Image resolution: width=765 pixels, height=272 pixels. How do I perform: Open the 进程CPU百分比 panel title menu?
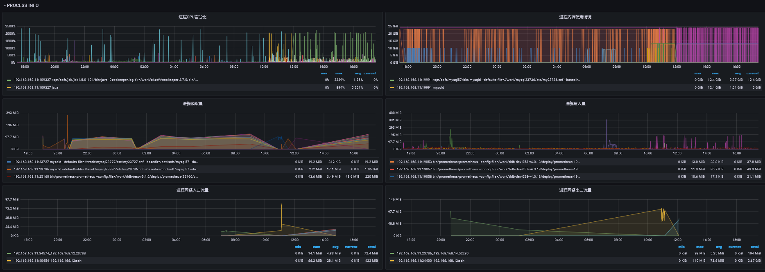(x=192, y=17)
